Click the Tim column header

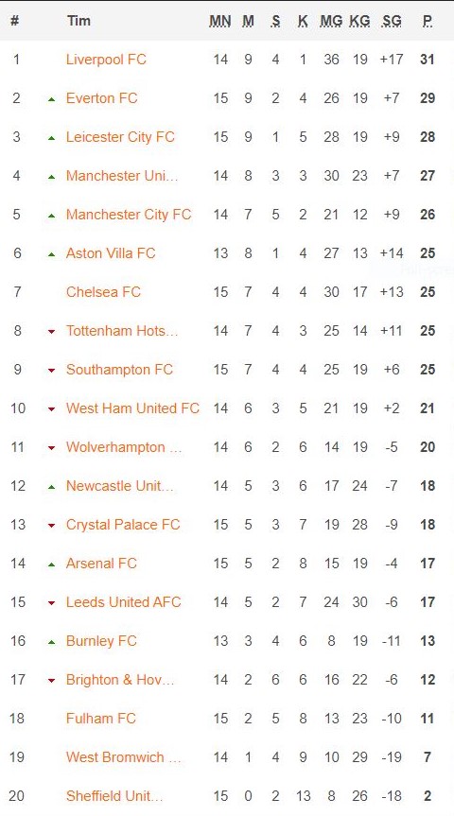(x=79, y=21)
